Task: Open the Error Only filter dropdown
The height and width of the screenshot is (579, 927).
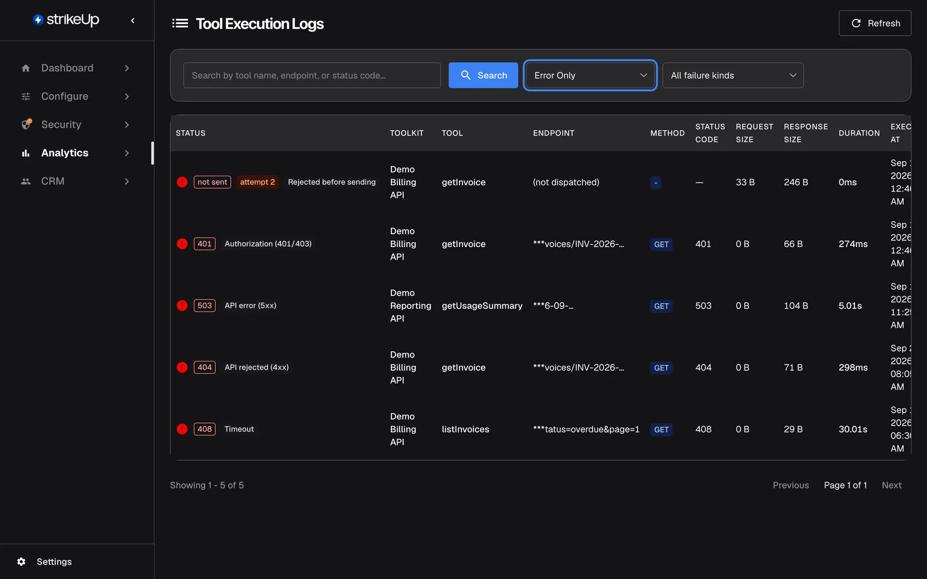Action: click(590, 75)
